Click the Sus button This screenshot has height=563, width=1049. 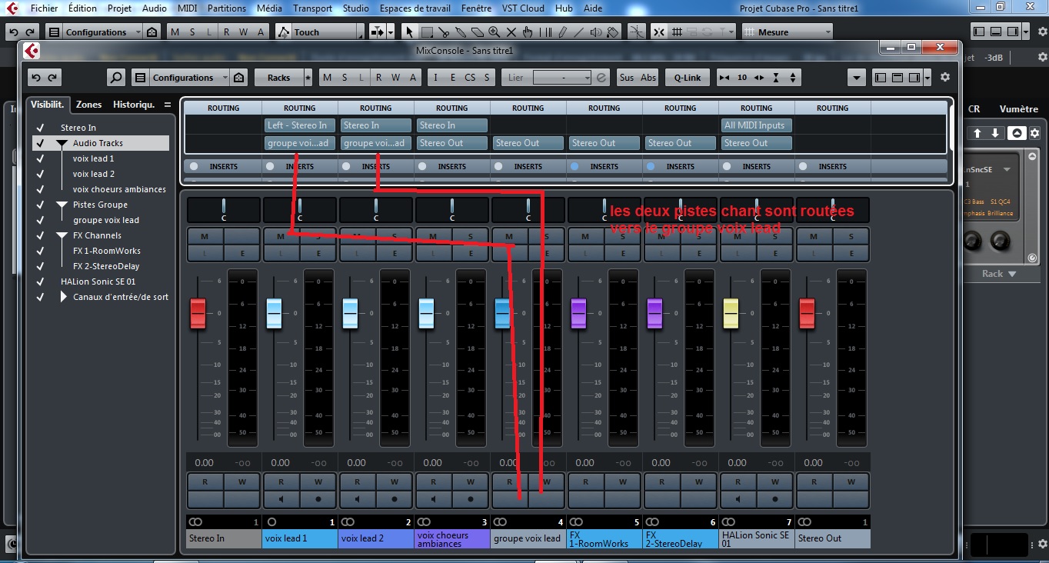tap(627, 78)
